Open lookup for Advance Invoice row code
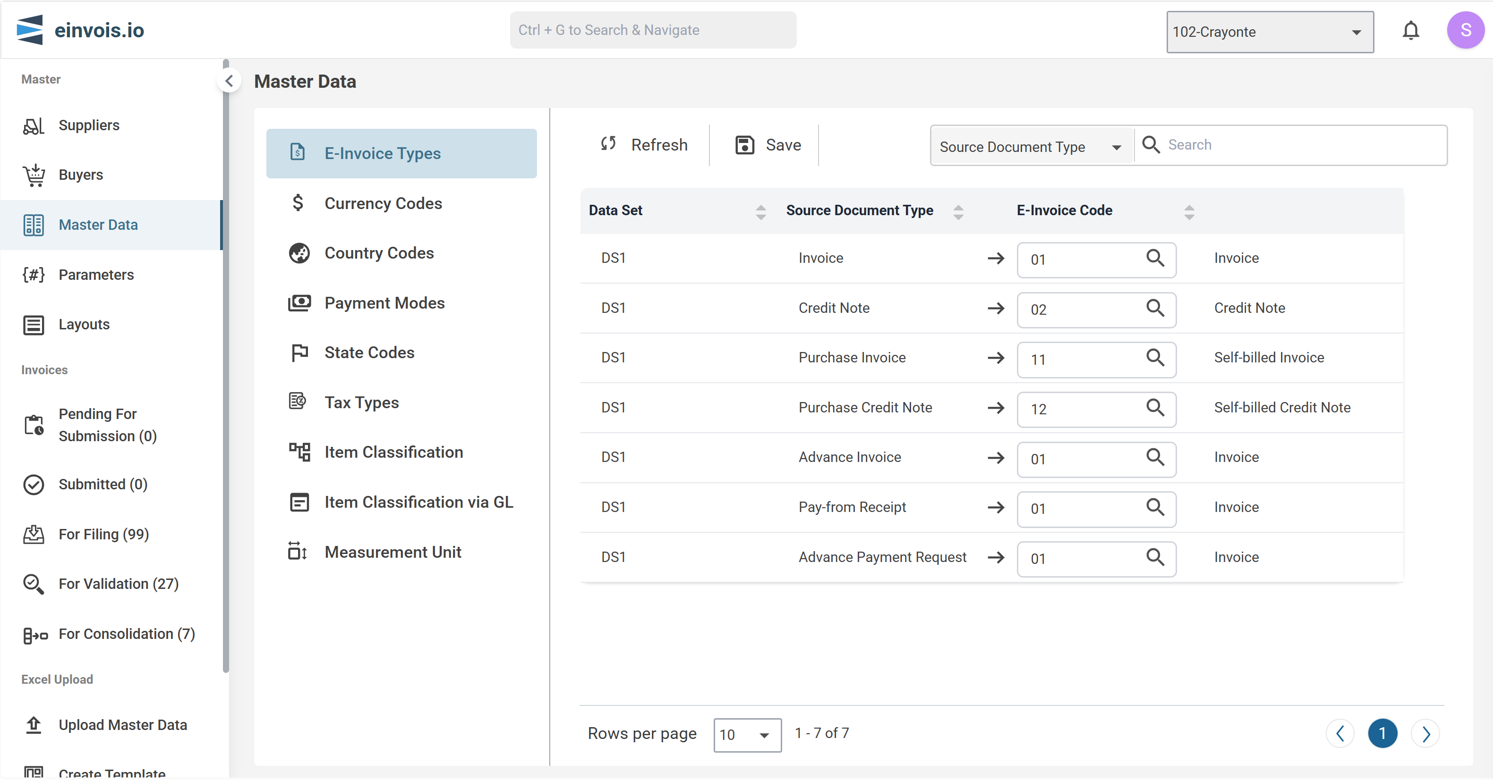The image size is (1493, 780). tap(1155, 458)
